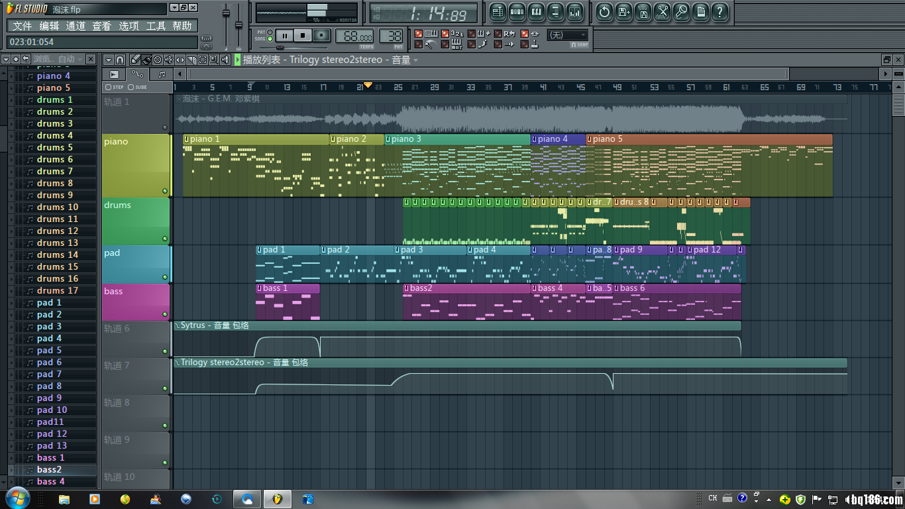Open the browser options dropdown arrow
This screenshot has height=509, width=905.
5,59
